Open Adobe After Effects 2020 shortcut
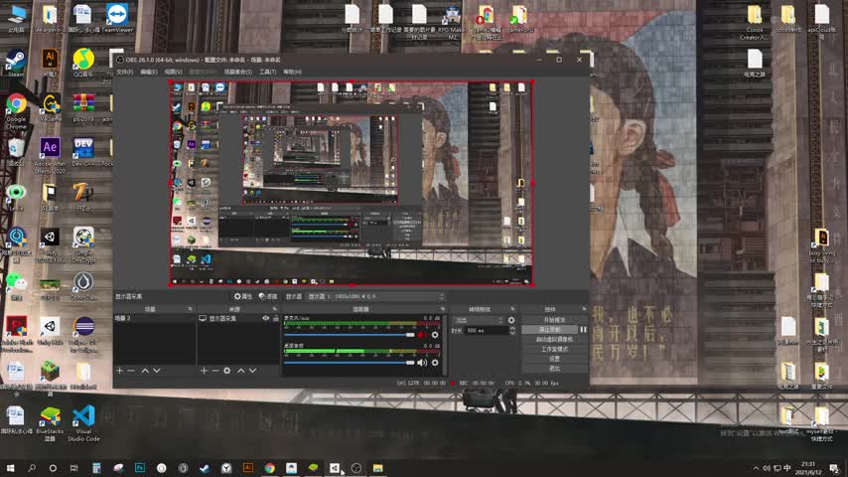This screenshot has height=477, width=848. (x=50, y=155)
